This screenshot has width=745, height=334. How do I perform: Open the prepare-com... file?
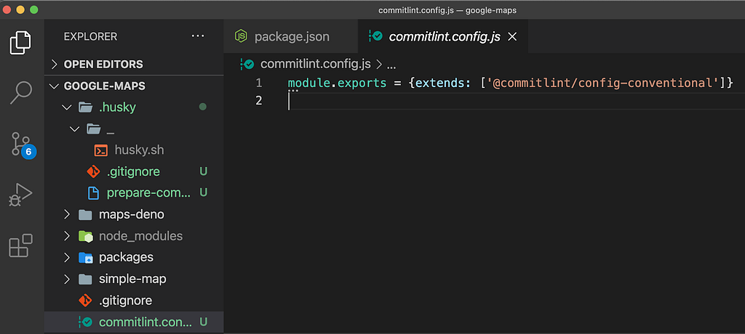coord(148,193)
